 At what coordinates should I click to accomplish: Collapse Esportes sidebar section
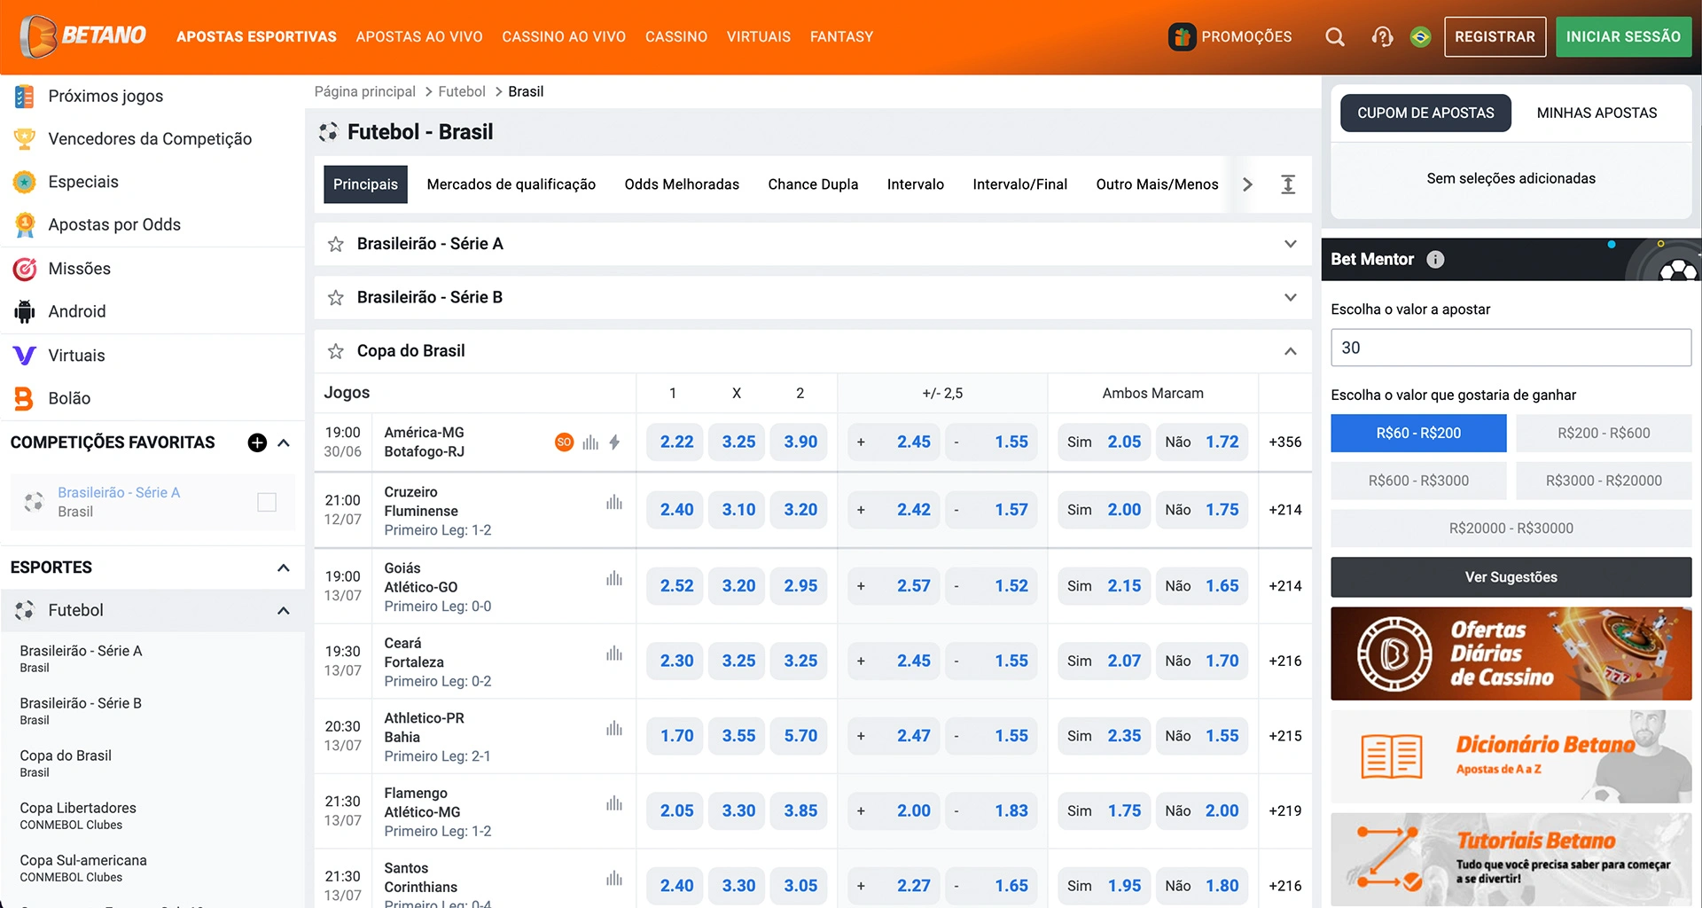click(284, 567)
